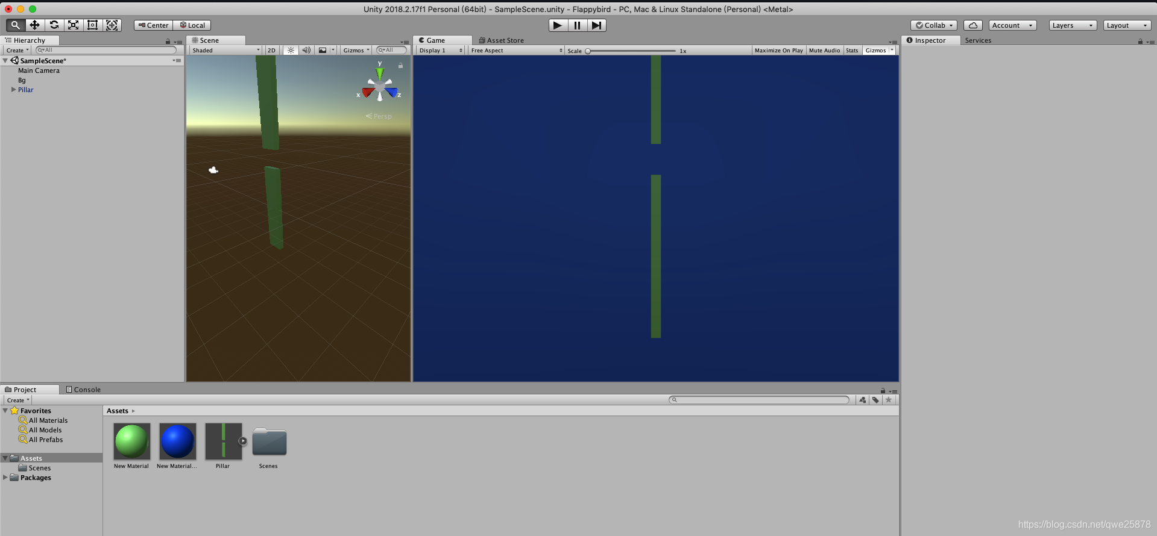Image resolution: width=1157 pixels, height=536 pixels.
Task: Click Project search by label icon
Action: tap(875, 400)
